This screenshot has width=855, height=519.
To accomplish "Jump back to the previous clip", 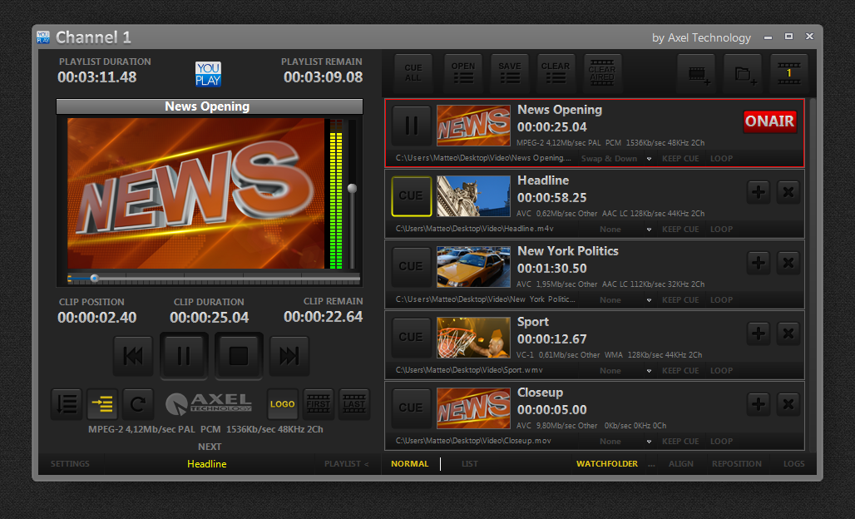I will [x=133, y=356].
